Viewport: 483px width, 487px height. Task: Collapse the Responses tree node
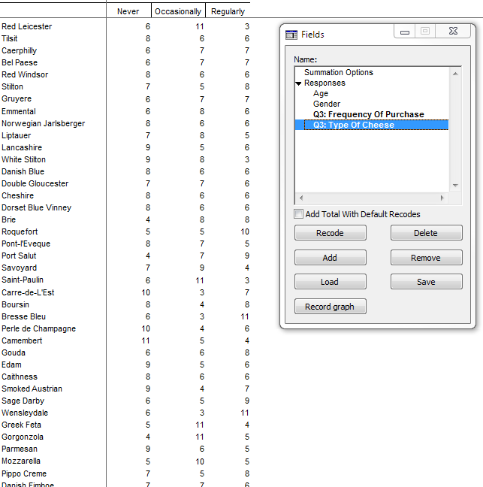298,83
